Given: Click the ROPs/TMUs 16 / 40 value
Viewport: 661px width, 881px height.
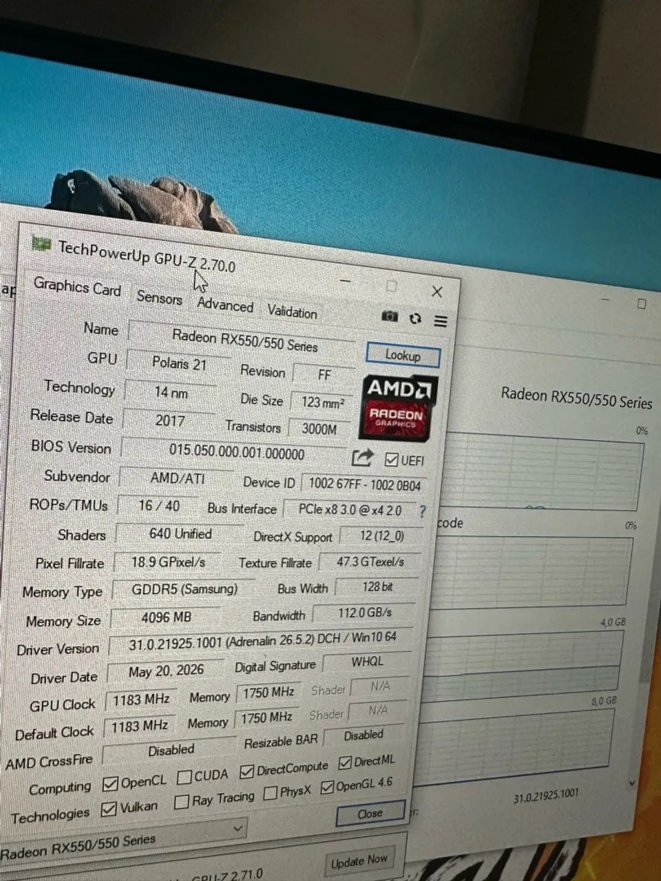Looking at the screenshot, I should 159,505.
